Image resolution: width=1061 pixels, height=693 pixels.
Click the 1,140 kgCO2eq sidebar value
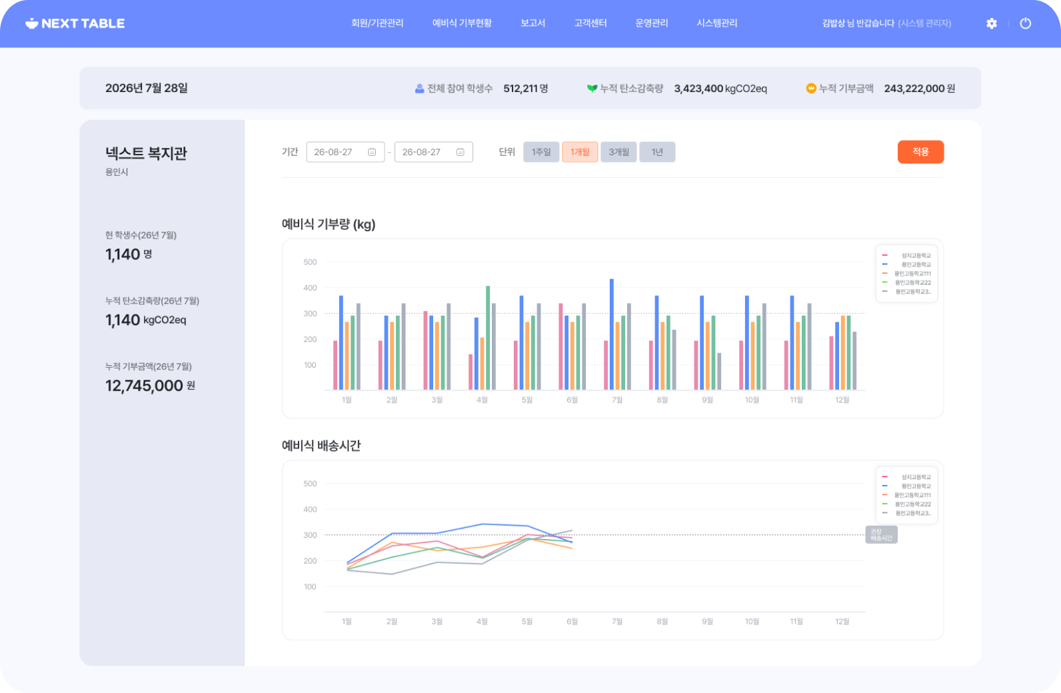tap(146, 321)
